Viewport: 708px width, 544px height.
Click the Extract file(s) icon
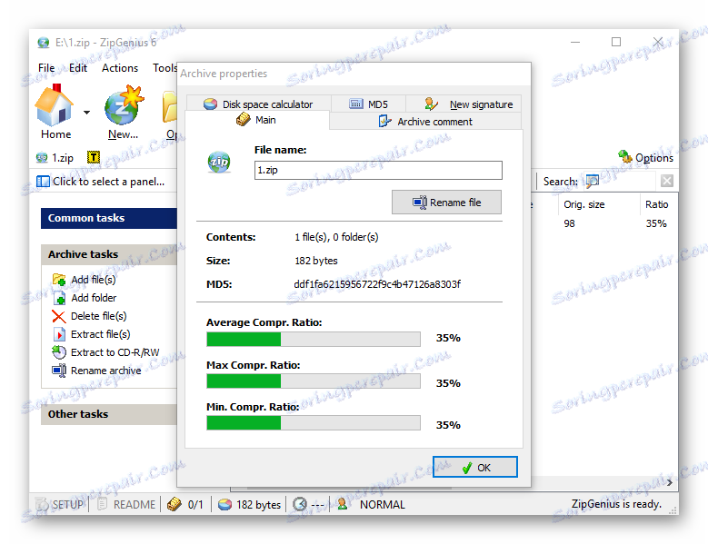coord(59,334)
